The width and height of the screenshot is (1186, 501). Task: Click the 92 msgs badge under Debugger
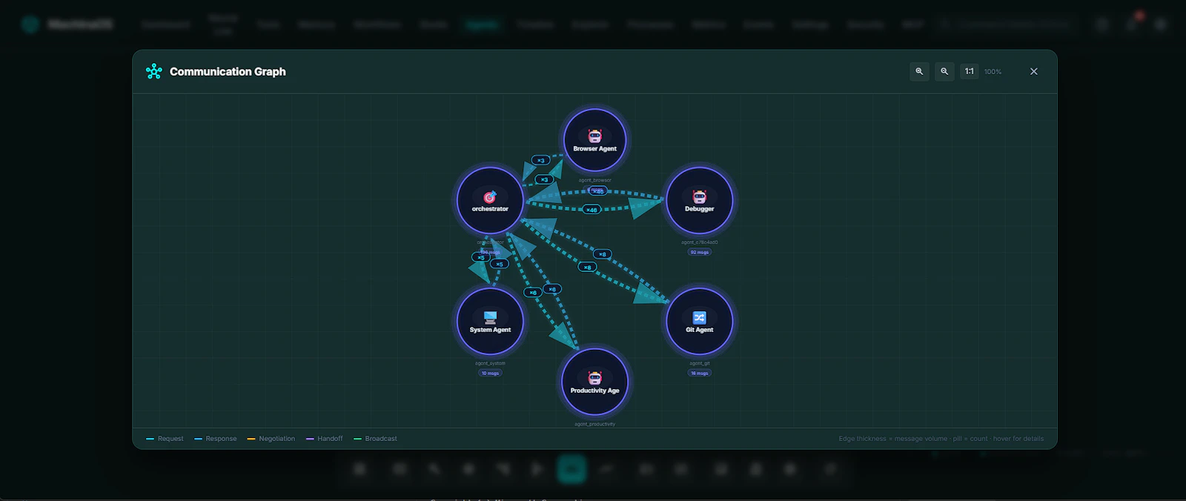[699, 252]
